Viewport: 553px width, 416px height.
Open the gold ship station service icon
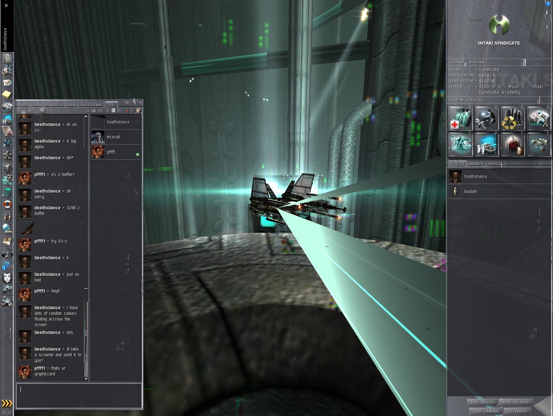pos(539,144)
